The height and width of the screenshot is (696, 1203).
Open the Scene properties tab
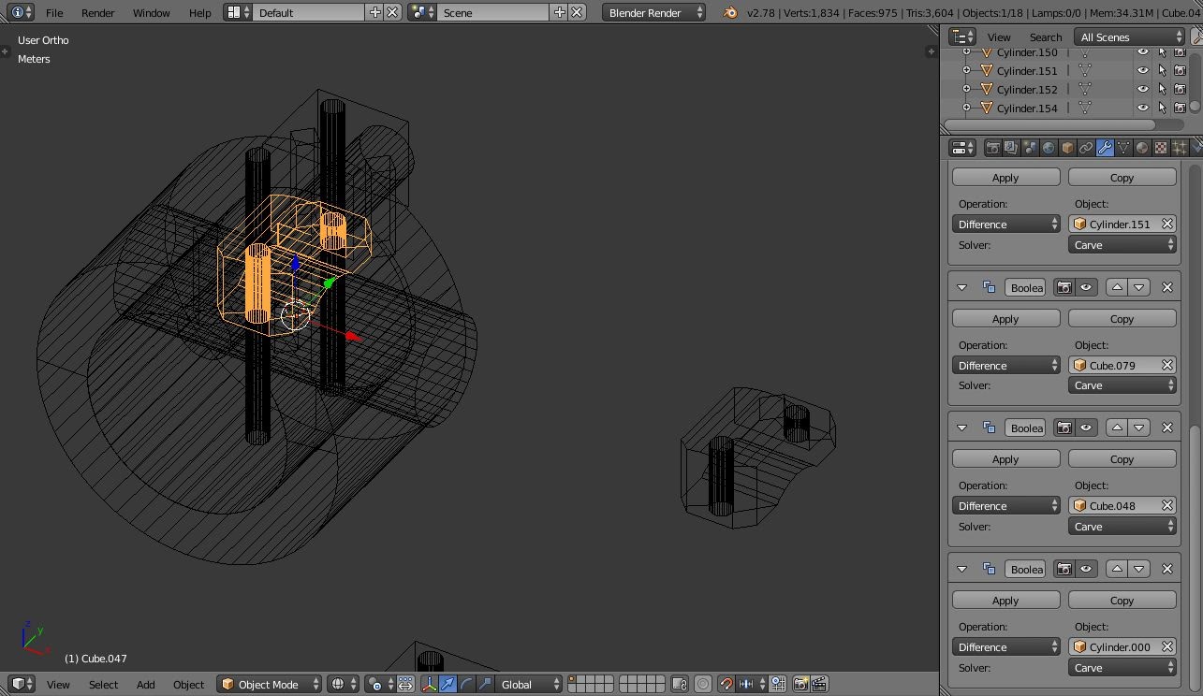point(1030,148)
